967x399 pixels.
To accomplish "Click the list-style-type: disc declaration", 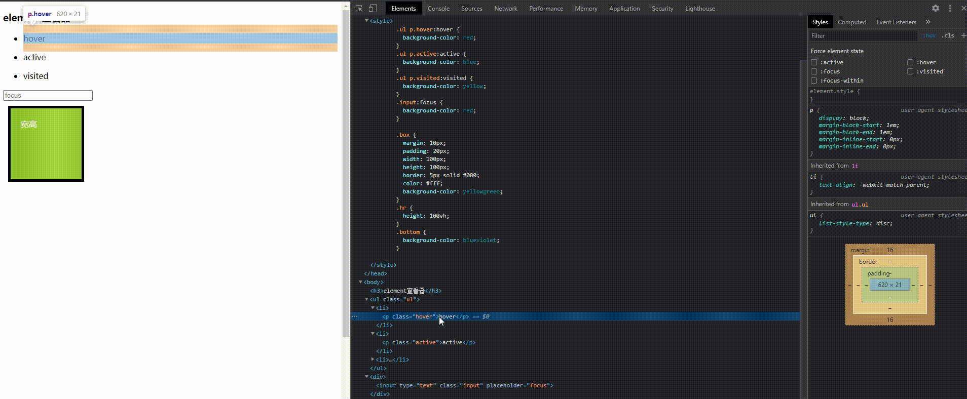I will (856, 223).
